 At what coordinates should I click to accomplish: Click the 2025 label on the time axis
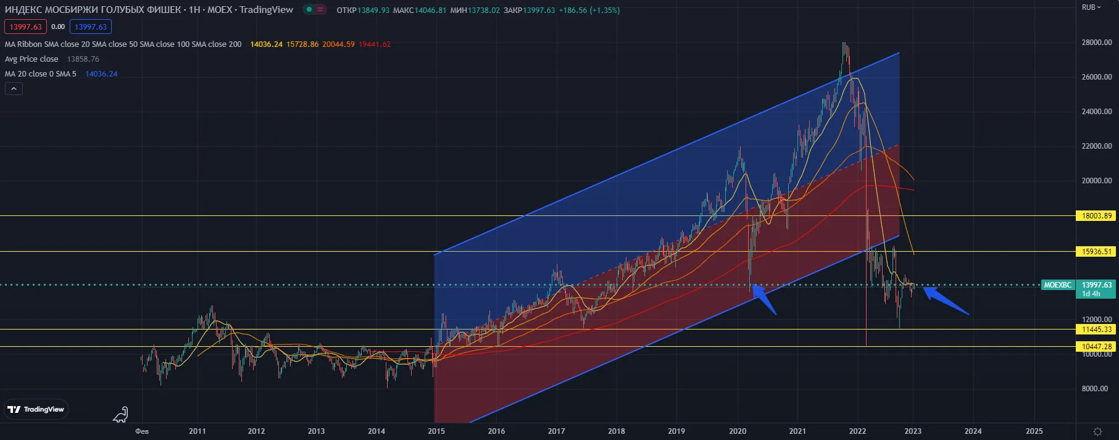1034,431
